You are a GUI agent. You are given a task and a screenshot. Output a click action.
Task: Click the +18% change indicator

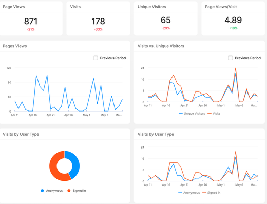coord(233,28)
